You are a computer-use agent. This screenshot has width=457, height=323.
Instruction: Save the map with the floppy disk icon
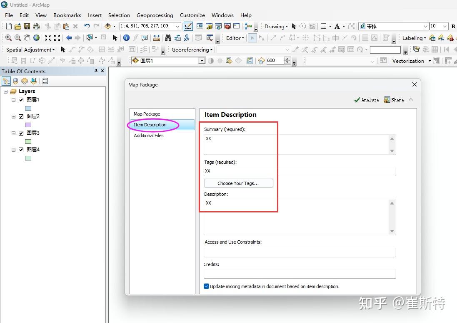(x=27, y=26)
